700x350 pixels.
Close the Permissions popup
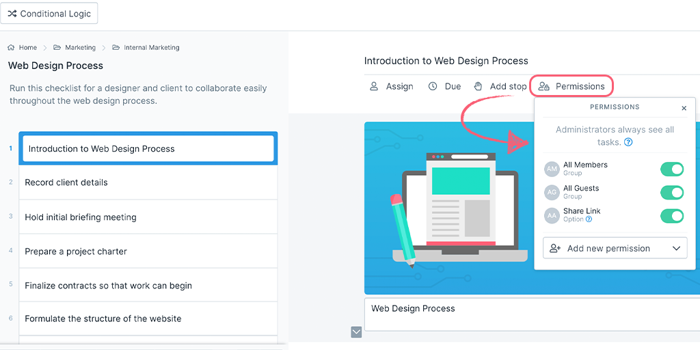[684, 108]
